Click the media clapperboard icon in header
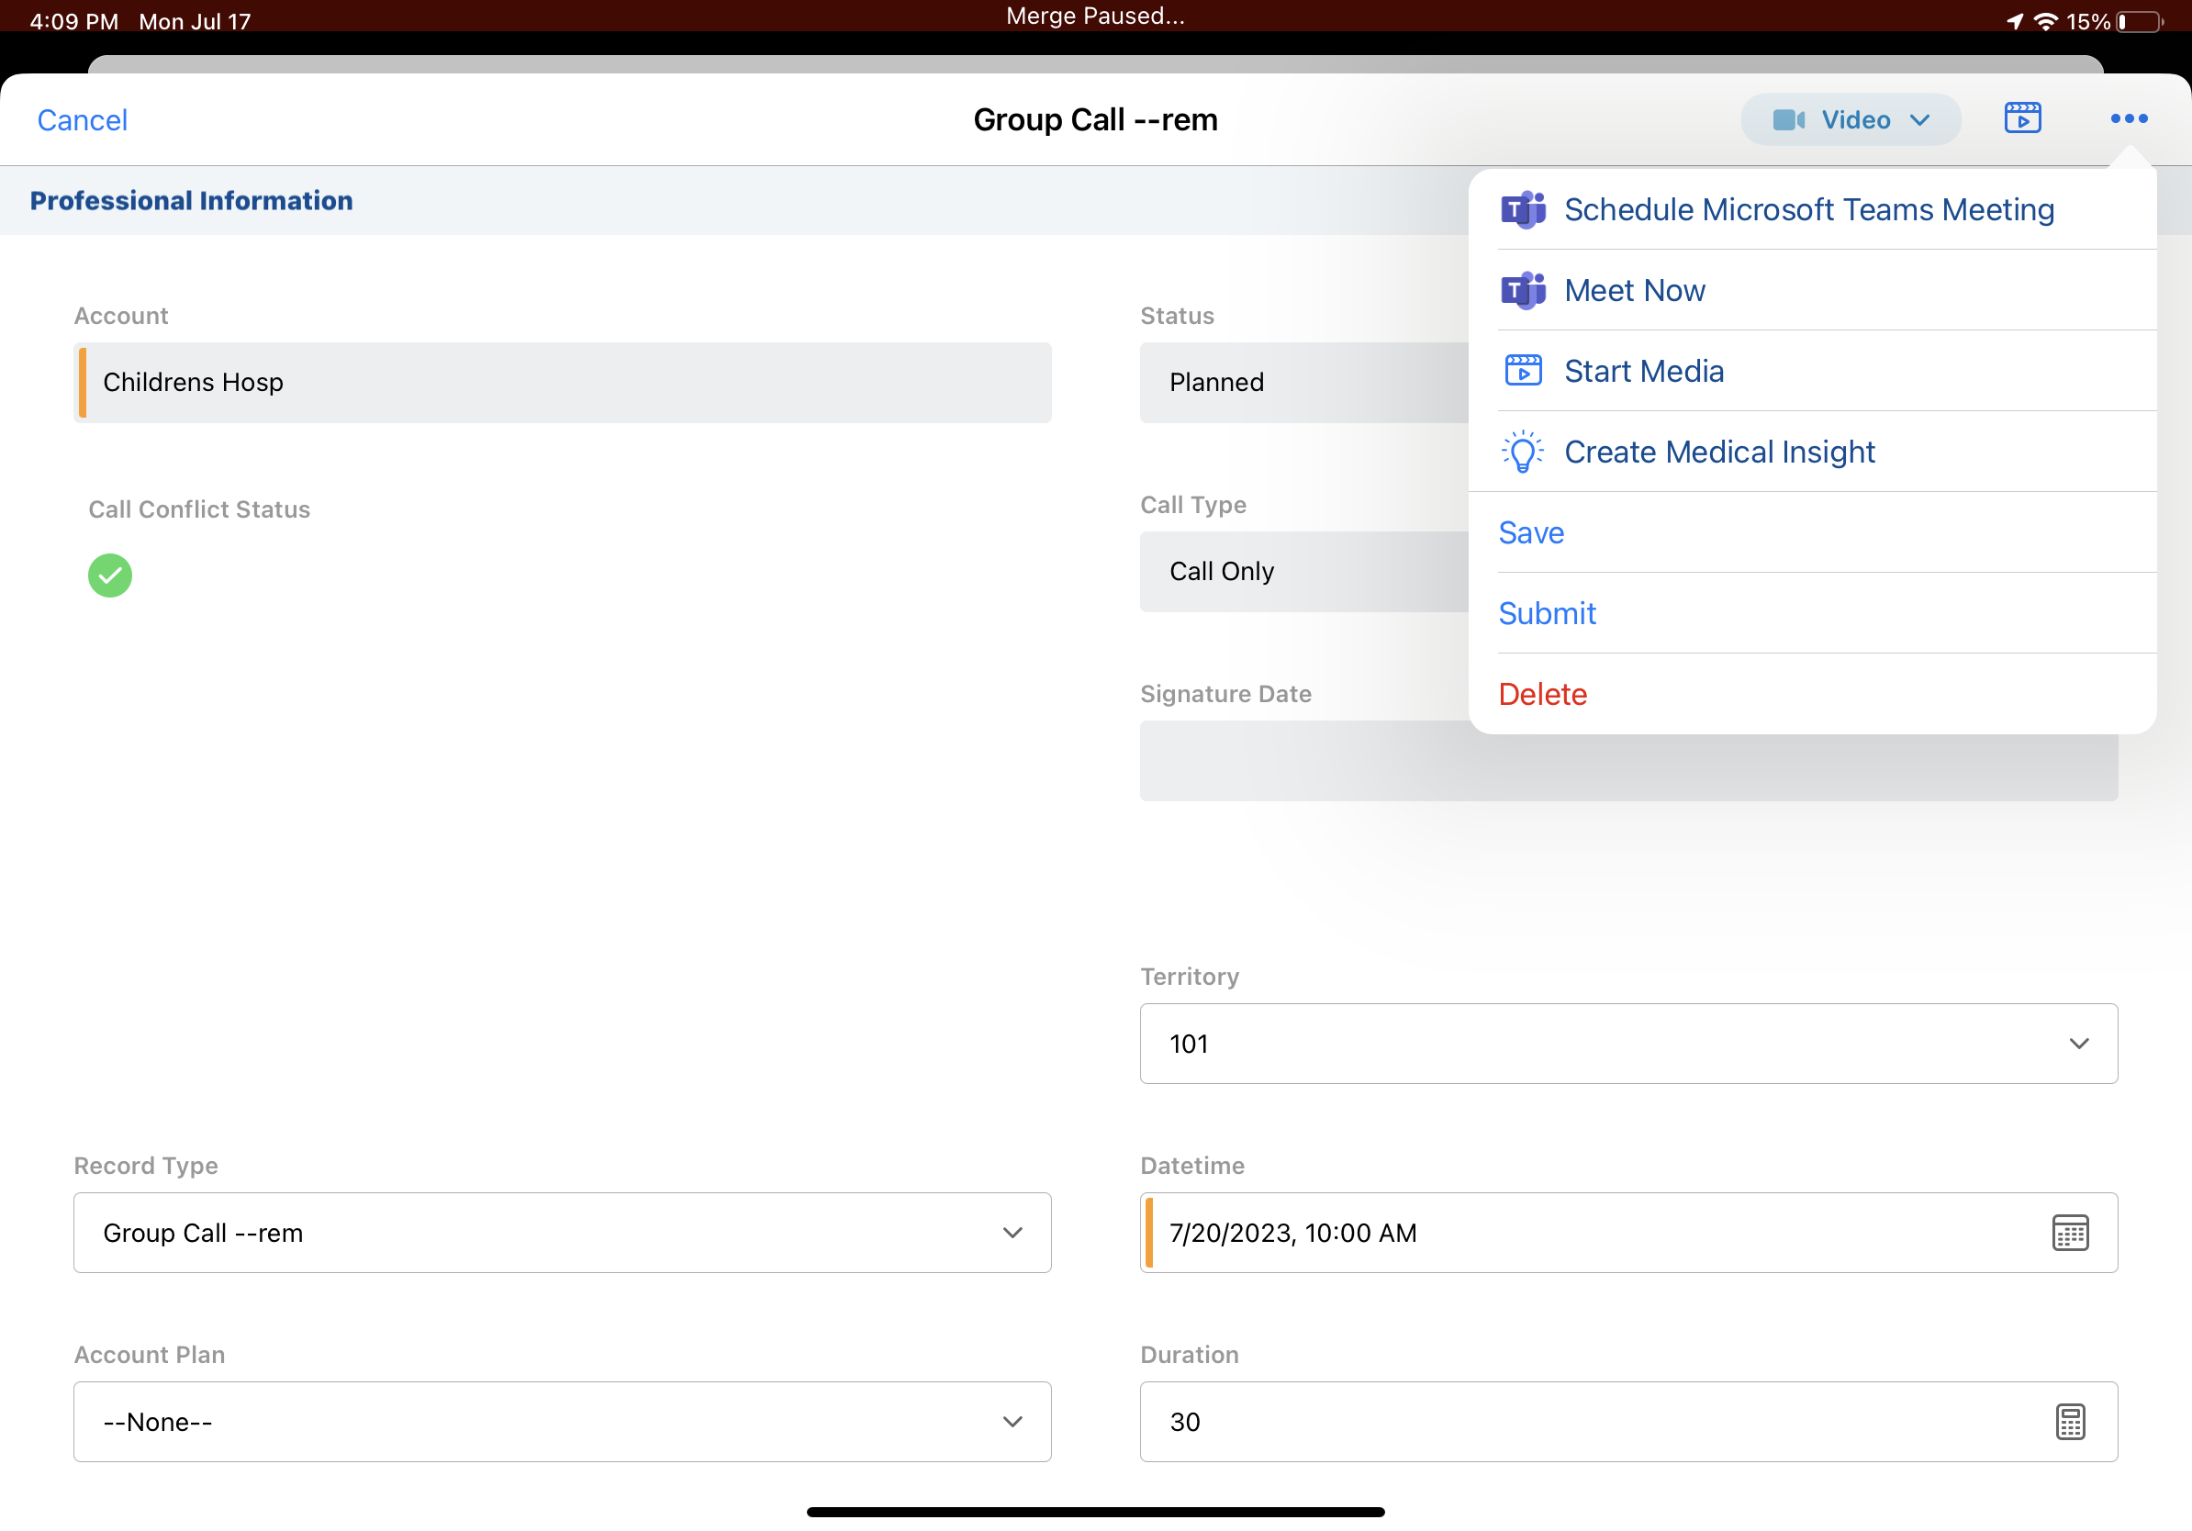 tap(2022, 118)
